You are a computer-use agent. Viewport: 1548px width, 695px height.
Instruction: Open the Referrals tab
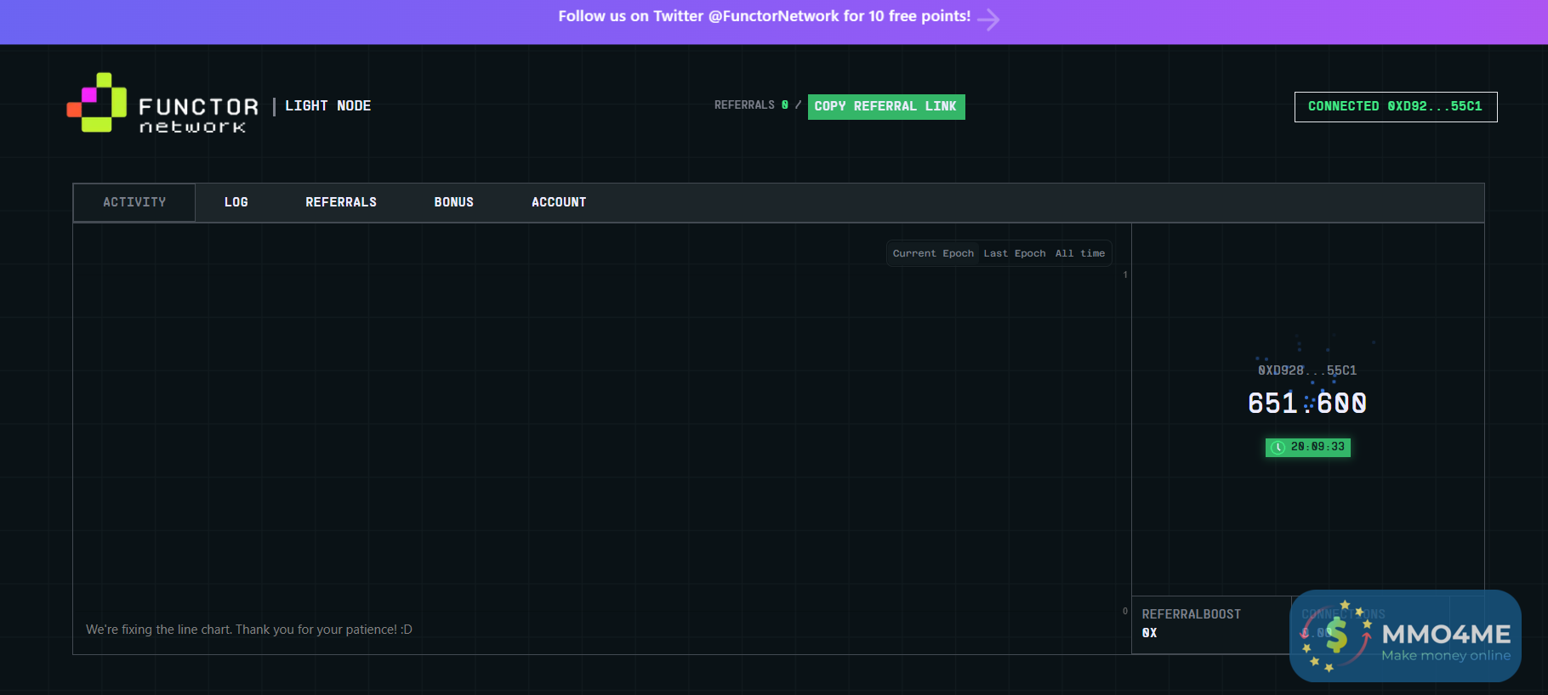341,202
